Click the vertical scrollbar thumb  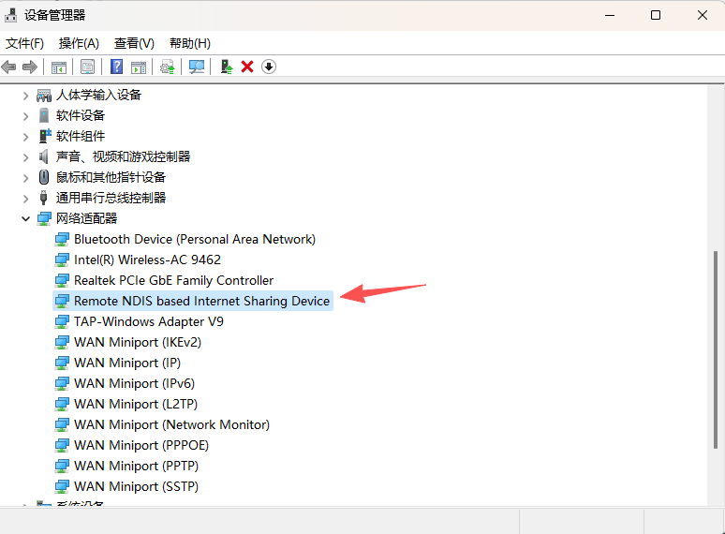click(716, 350)
